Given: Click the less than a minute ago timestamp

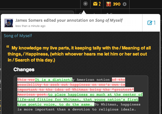Looking at the screenshot, I should [30, 26].
